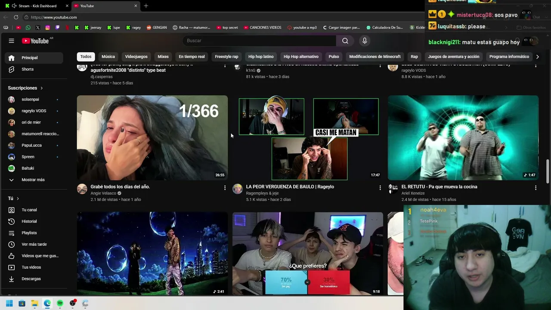Click the YouTube Buscar search field

(x=259, y=41)
